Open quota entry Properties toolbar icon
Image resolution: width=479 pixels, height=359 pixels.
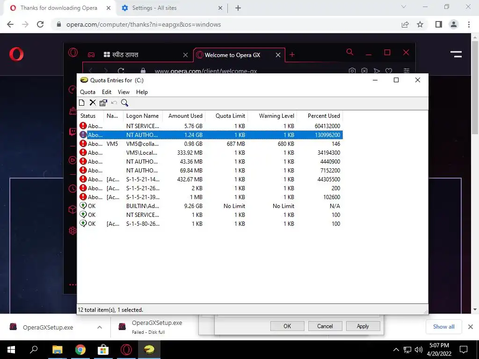[x=103, y=103]
